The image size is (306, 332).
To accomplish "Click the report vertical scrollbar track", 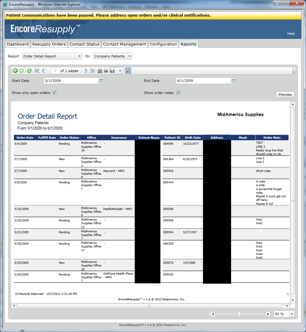I will tap(293, 201).
